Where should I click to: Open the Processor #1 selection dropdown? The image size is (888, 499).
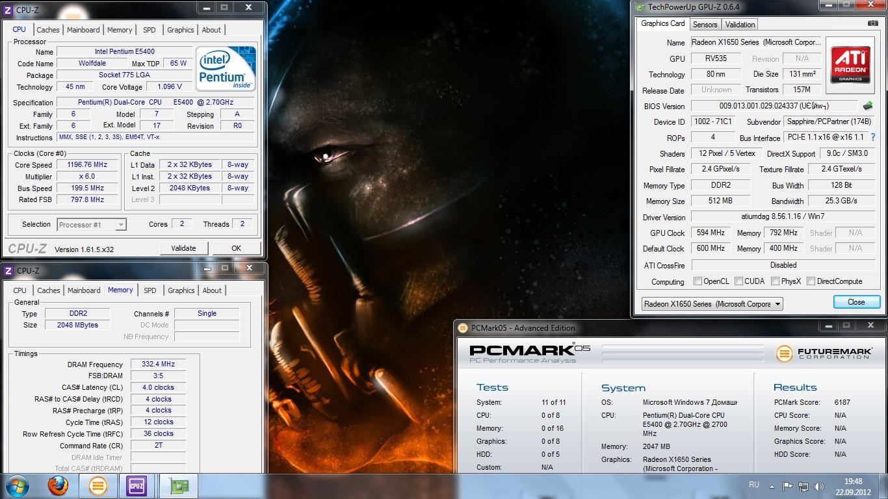92,225
